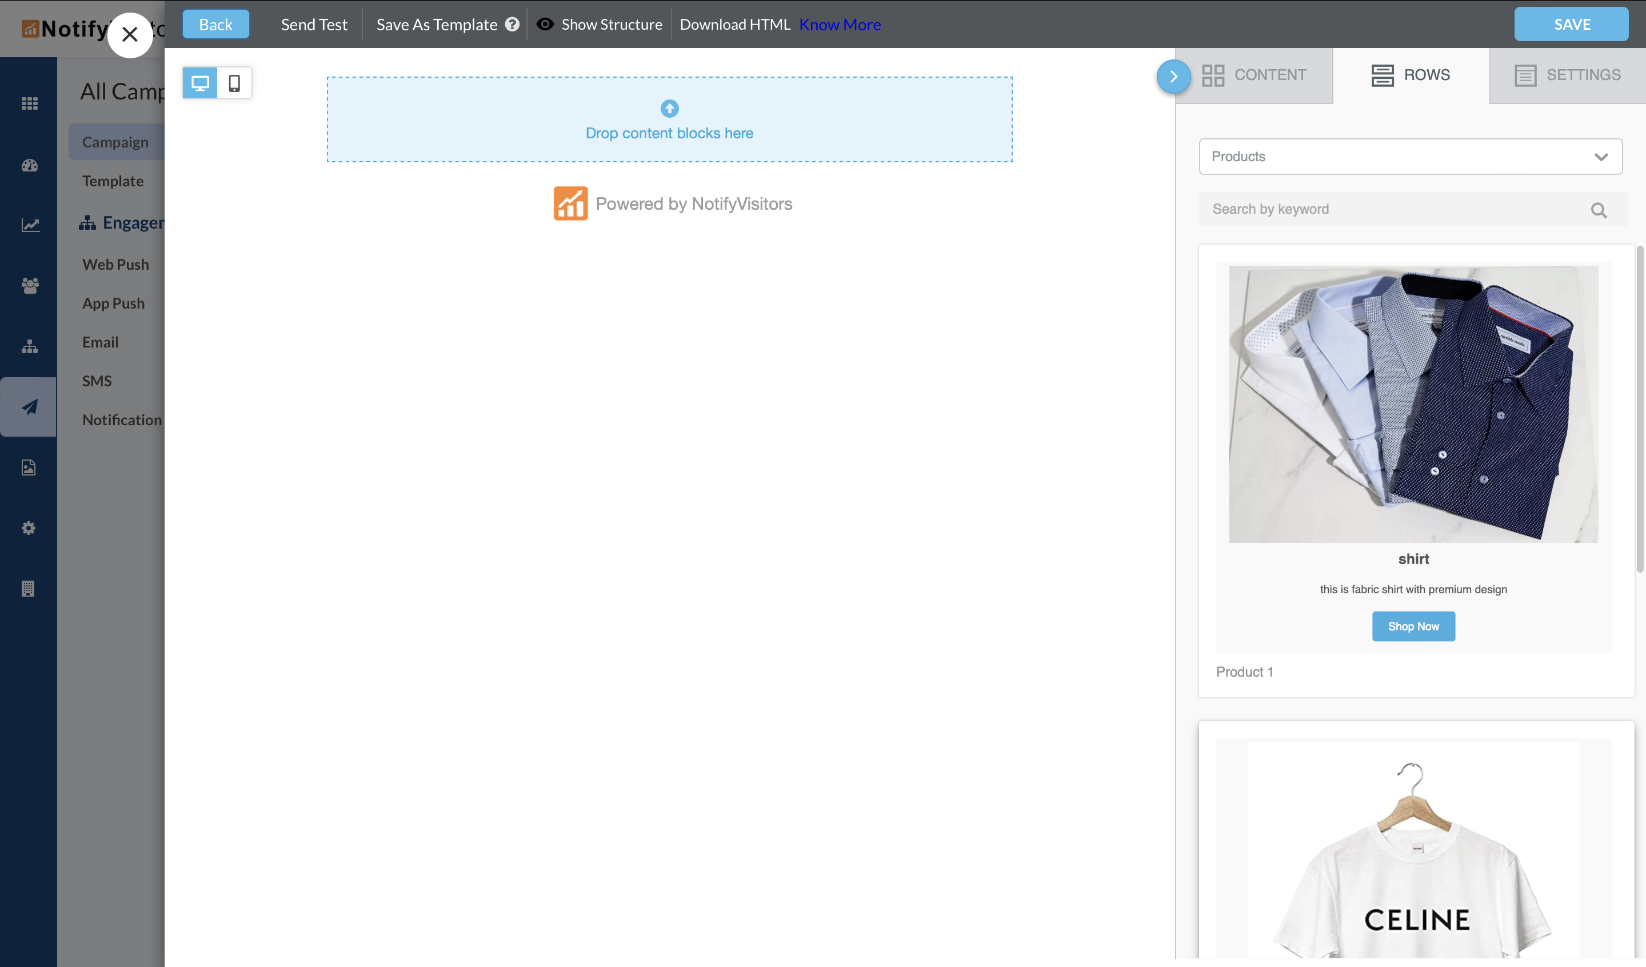Close the email editor overlay
Screen dimensions: 1646x967
click(x=130, y=35)
